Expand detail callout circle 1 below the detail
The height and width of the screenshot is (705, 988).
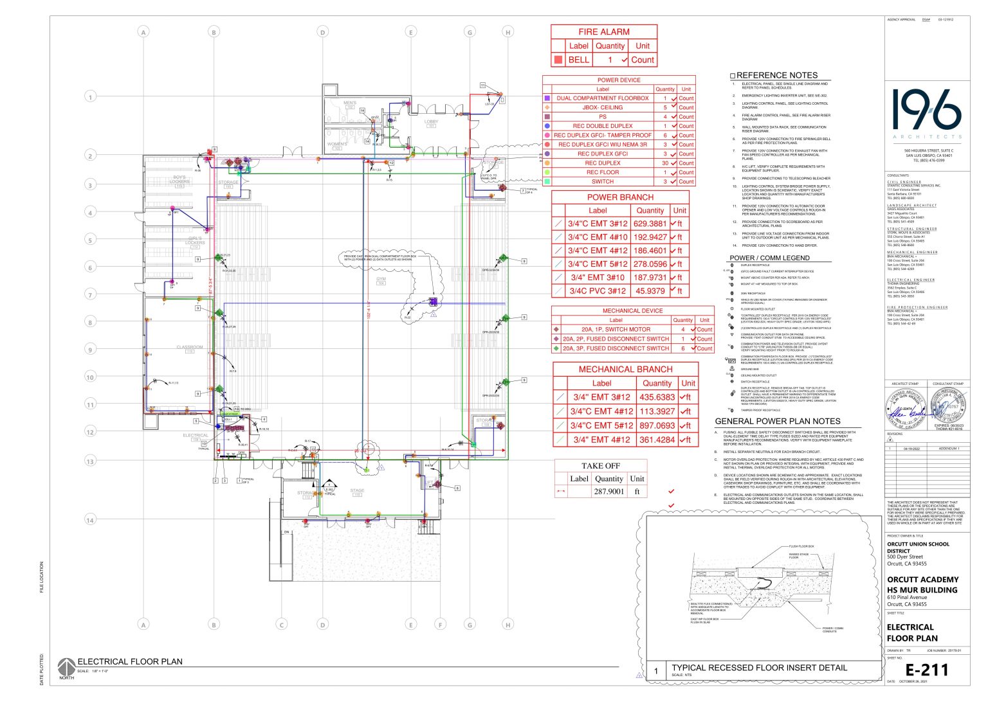point(655,670)
